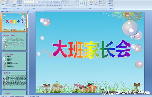Switch to the Outline pane tab
This screenshot has height=97, width=152.
click(7, 11)
